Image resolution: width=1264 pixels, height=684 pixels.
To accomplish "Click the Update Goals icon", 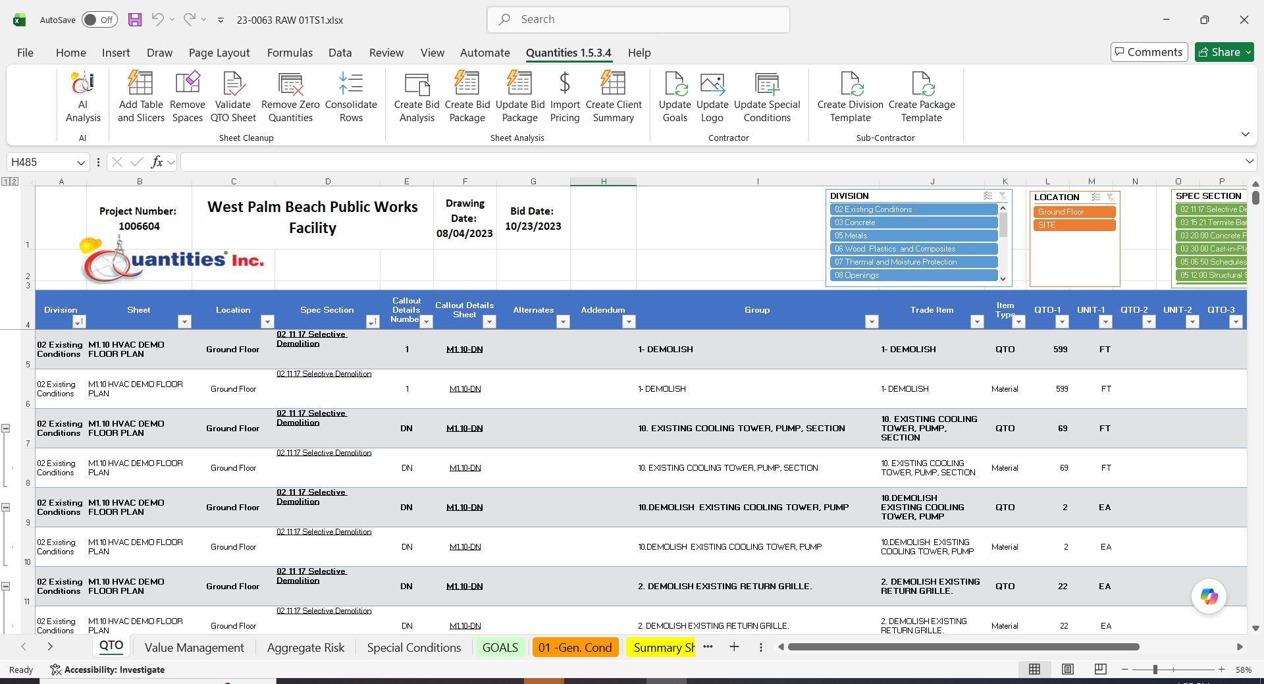I will point(675,84).
